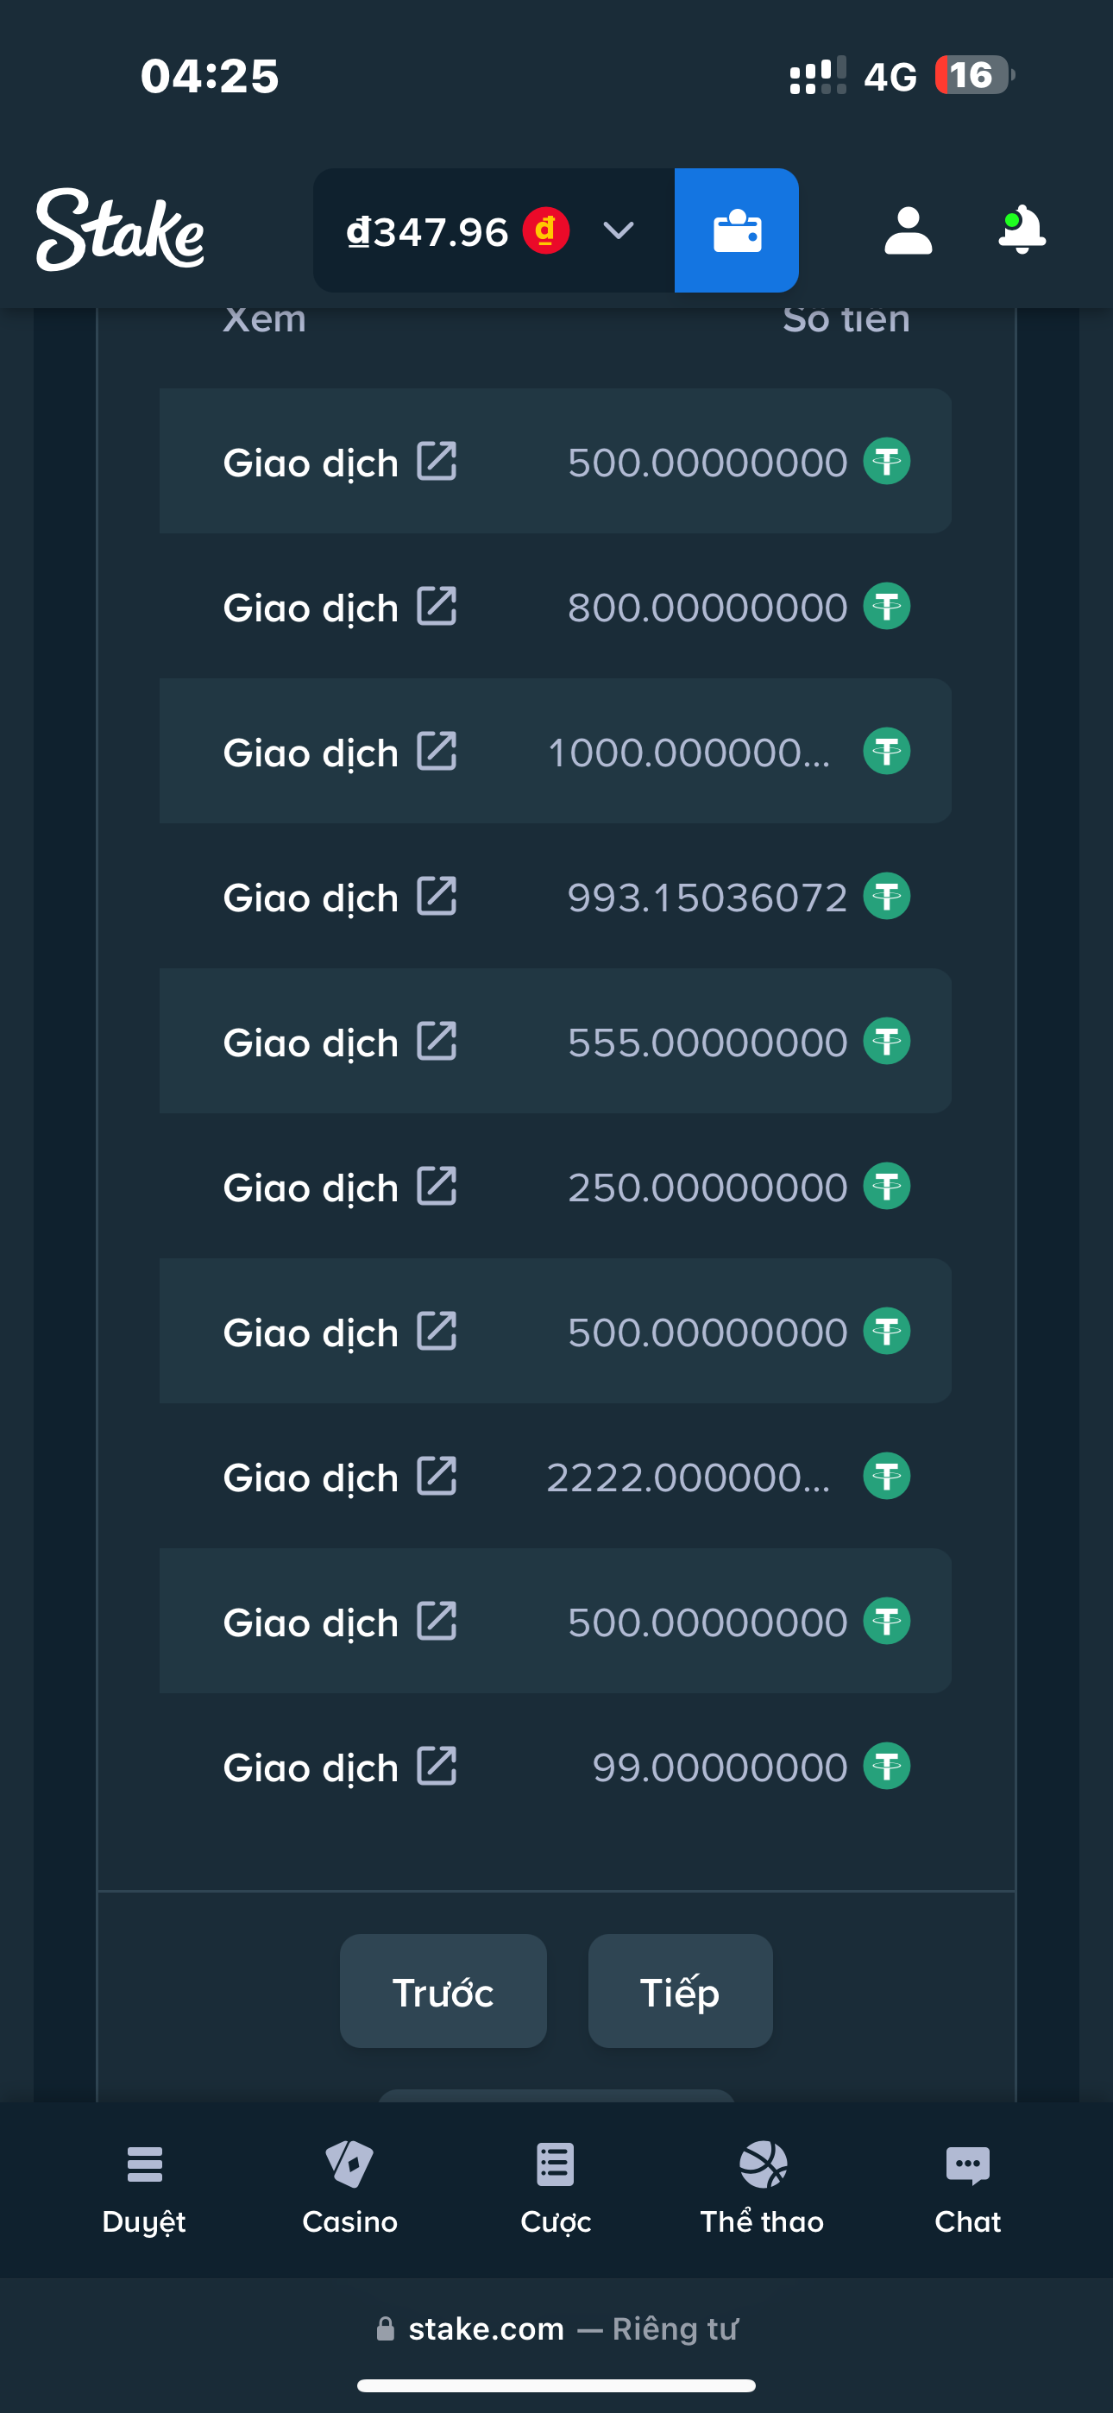1113x2413 pixels.
Task: Open the Giao dịch link for 800.00000000
Action: click(x=311, y=608)
